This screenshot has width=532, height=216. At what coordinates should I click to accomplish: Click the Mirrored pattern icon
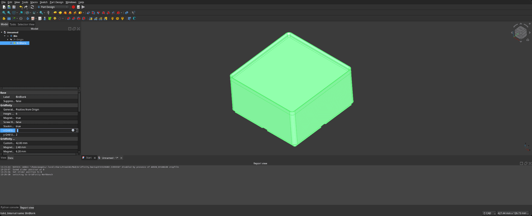(91, 18)
